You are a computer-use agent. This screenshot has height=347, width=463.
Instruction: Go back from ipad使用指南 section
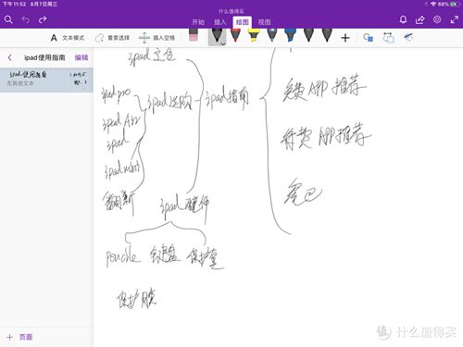point(9,57)
